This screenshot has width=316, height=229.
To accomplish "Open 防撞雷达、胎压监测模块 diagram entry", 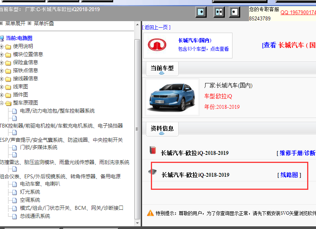I will click(x=65, y=162).
